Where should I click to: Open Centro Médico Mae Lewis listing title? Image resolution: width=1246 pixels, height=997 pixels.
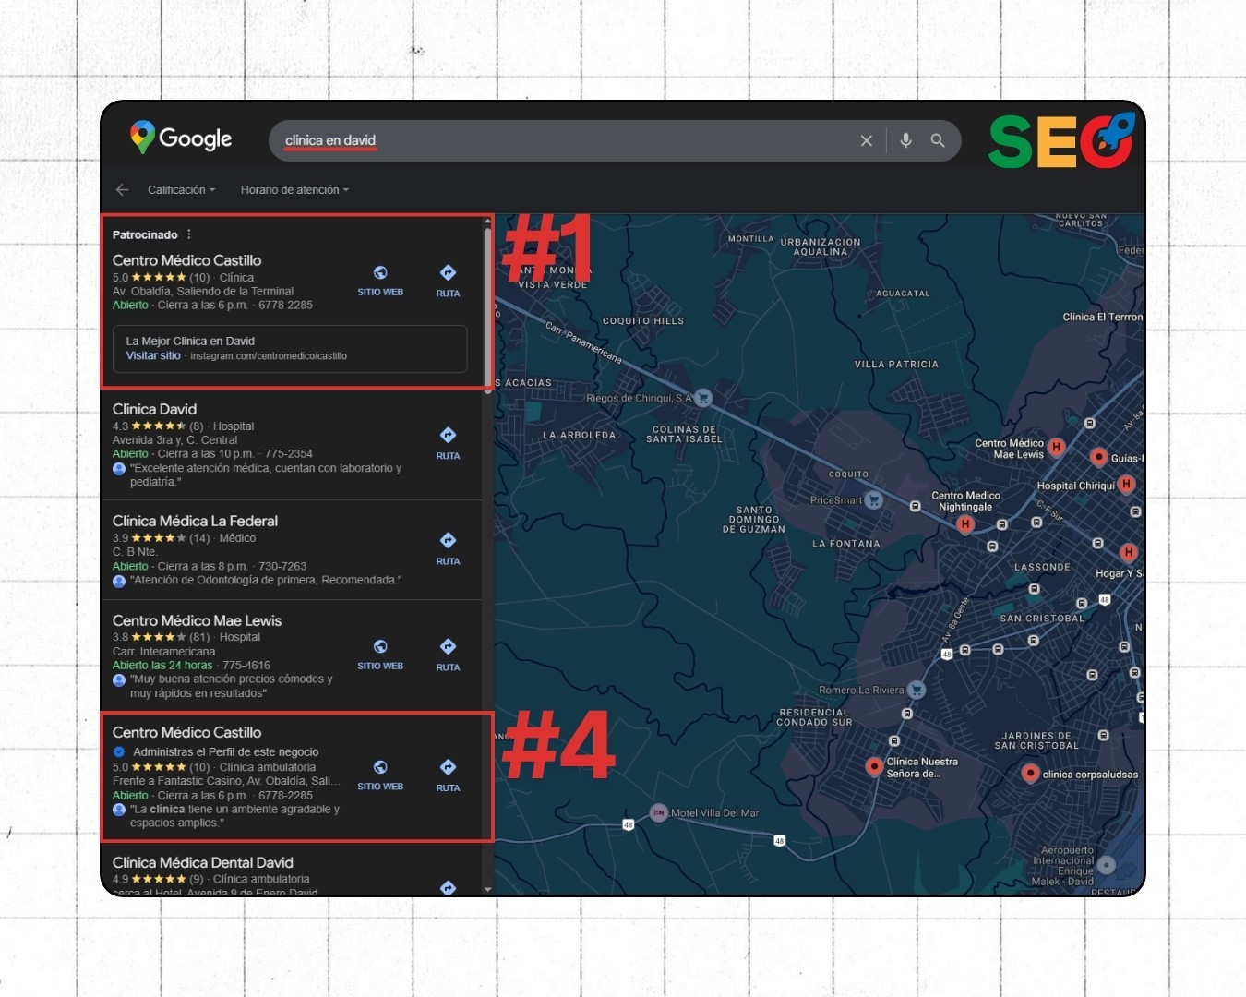tap(197, 620)
